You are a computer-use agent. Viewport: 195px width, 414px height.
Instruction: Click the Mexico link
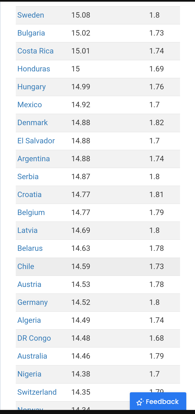tap(30, 105)
